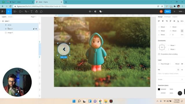The width and height of the screenshot is (185, 104).
Task: Reload the browser page
Action: tap(10, 6)
